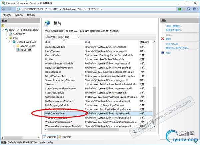
Task: Click the 帮助 link in Actions pane
Action: point(168,53)
